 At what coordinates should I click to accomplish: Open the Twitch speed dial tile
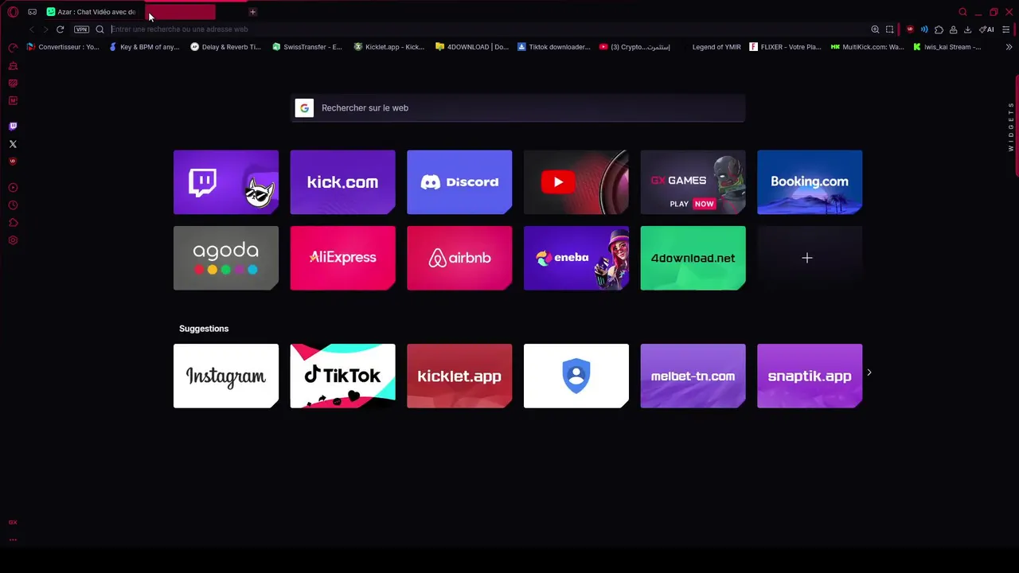(x=226, y=182)
